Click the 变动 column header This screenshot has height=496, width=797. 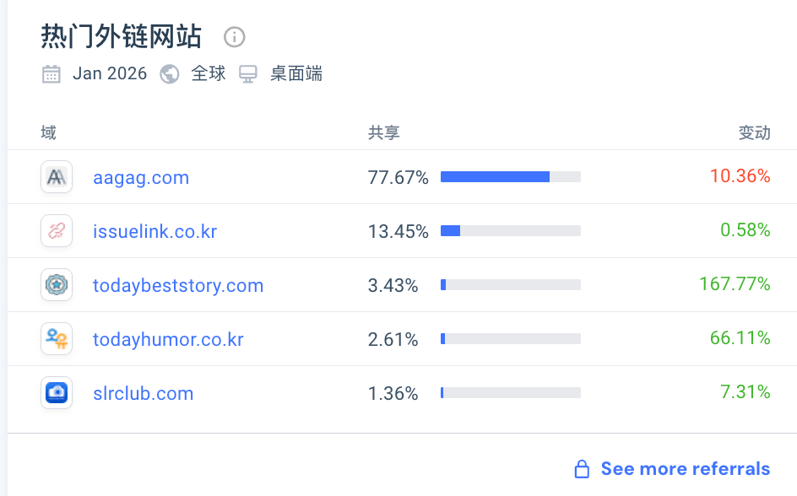pyautogui.click(x=754, y=132)
